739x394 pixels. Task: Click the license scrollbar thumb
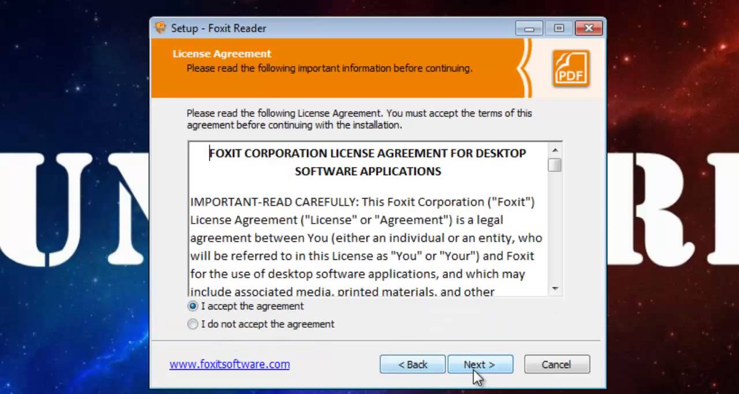point(555,165)
